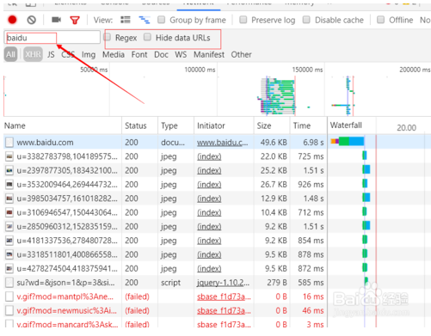Toggle the waterfall overview view icon
The width and height of the screenshot is (431, 336).
(144, 20)
